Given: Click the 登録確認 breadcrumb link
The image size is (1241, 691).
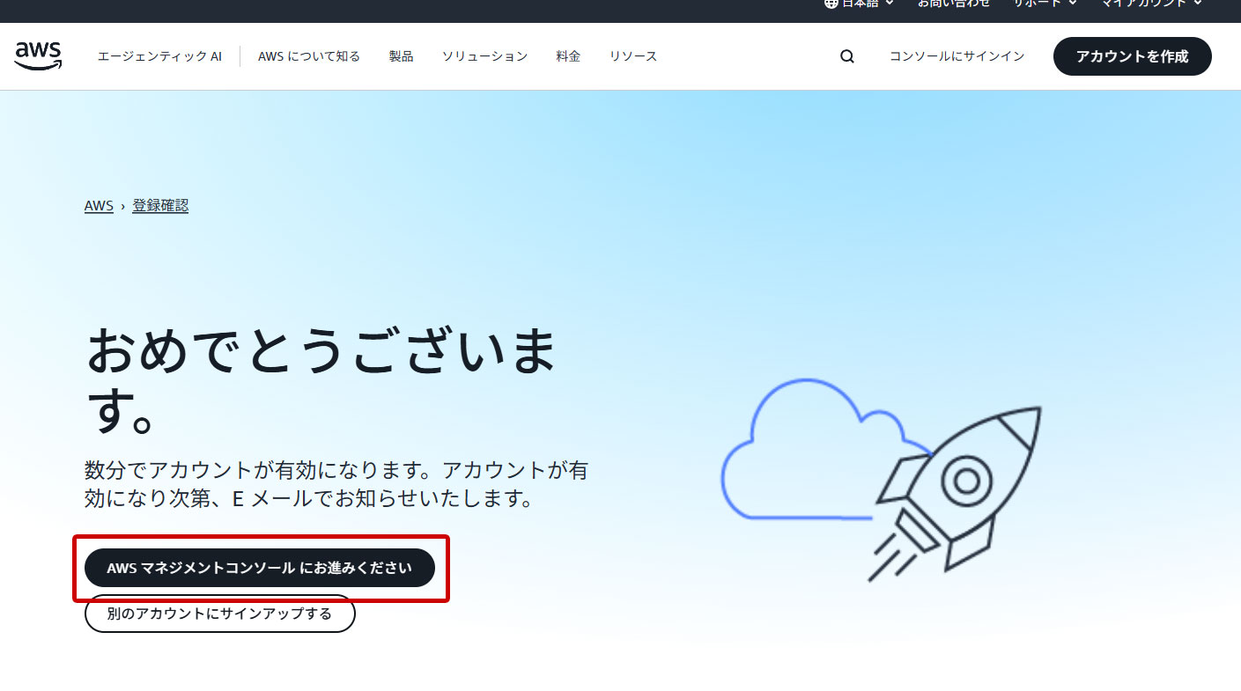Looking at the screenshot, I should (x=160, y=205).
